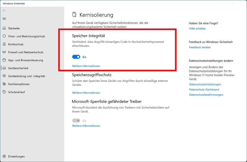Open the Hilfe erhalten link
The height and width of the screenshot is (162, 247).
pos(197,28)
